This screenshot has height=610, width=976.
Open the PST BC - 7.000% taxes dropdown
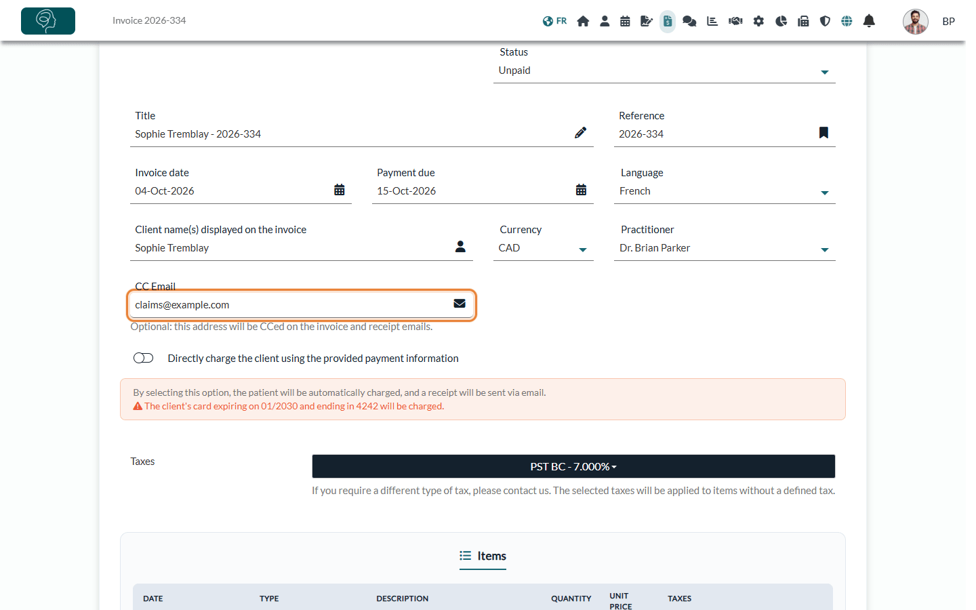coord(573,466)
